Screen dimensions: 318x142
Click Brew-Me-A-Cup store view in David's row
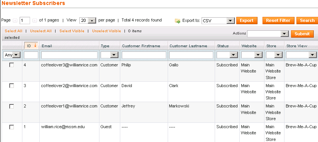tap(301, 86)
